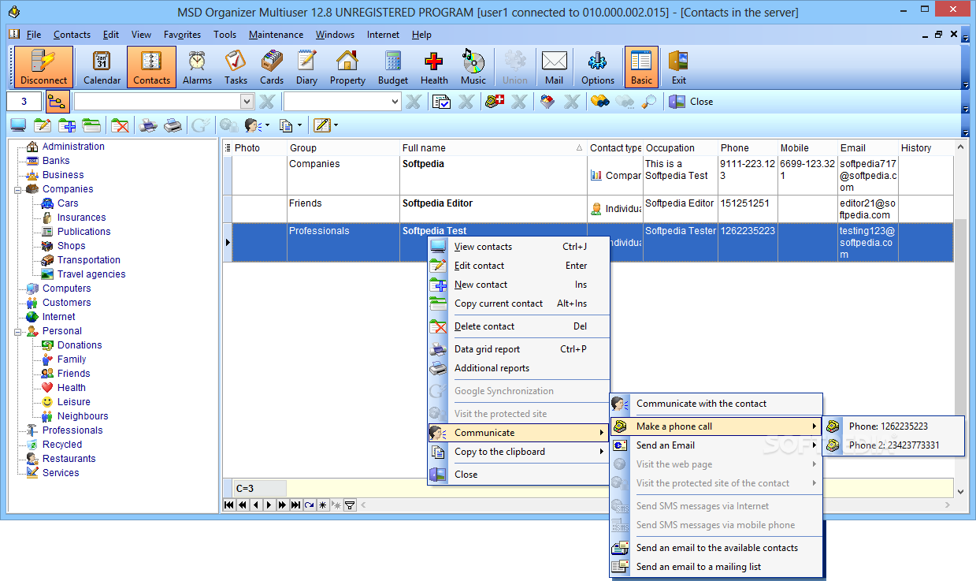Open the Budget module

[393, 67]
